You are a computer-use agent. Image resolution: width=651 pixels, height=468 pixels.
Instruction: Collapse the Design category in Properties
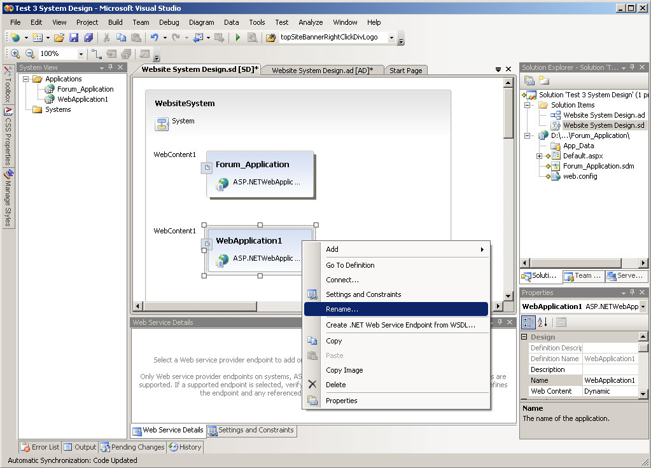coord(524,337)
